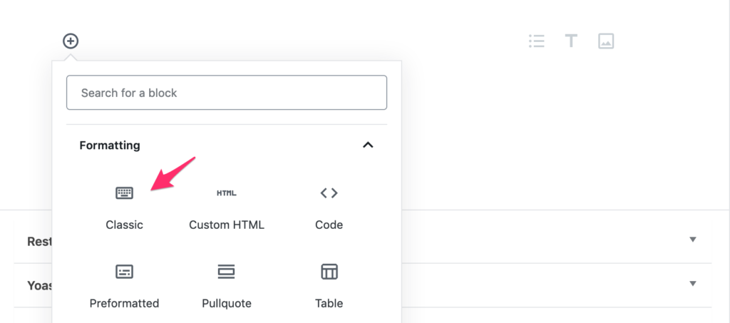Click the list shortcut icon
This screenshot has height=323, width=730.
point(536,41)
